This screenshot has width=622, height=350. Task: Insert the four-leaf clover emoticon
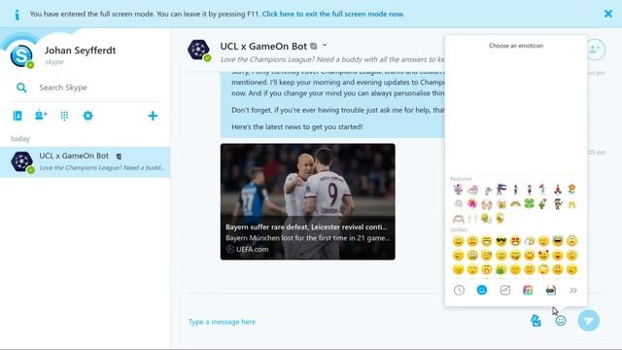(x=529, y=204)
